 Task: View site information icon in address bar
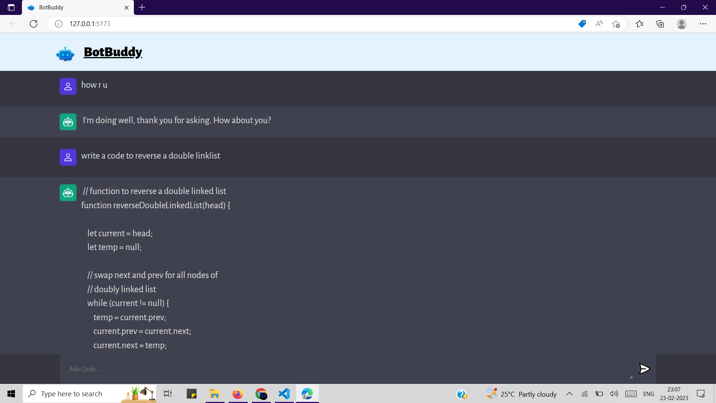[59, 24]
